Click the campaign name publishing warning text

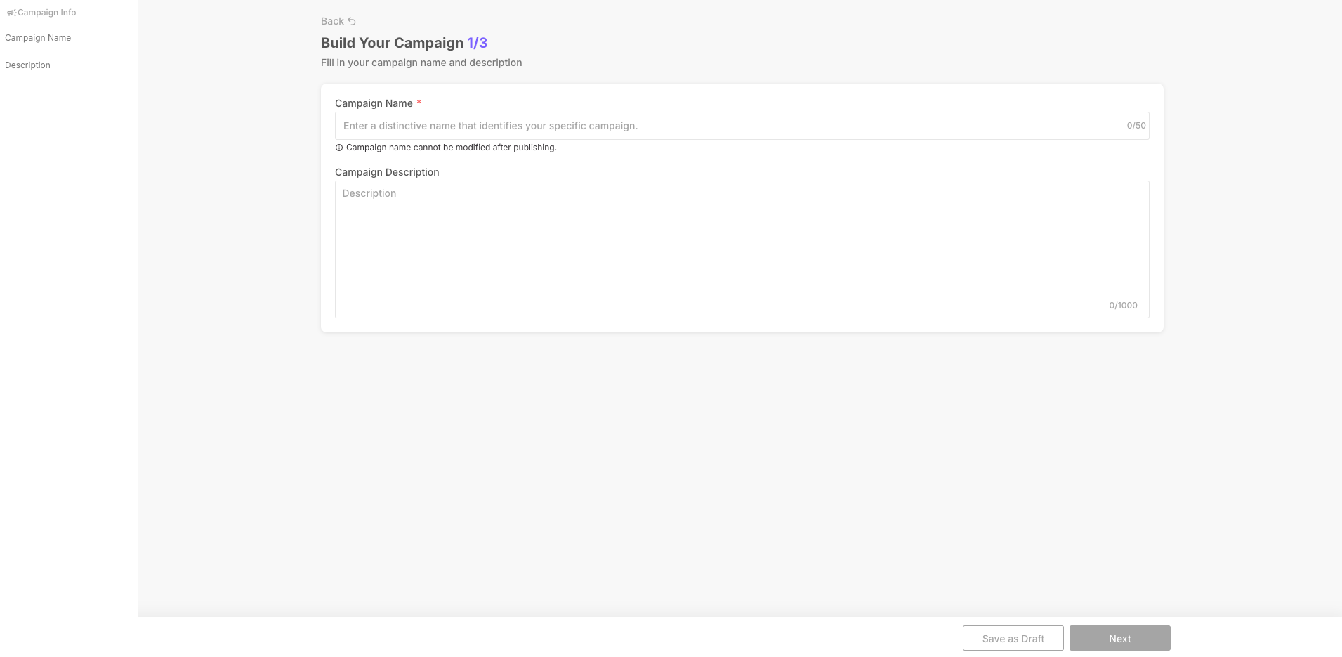coord(451,148)
